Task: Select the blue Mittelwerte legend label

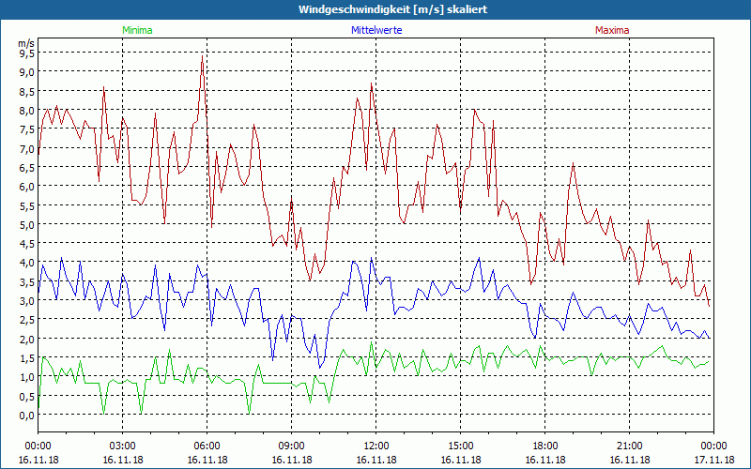Action: (x=375, y=30)
